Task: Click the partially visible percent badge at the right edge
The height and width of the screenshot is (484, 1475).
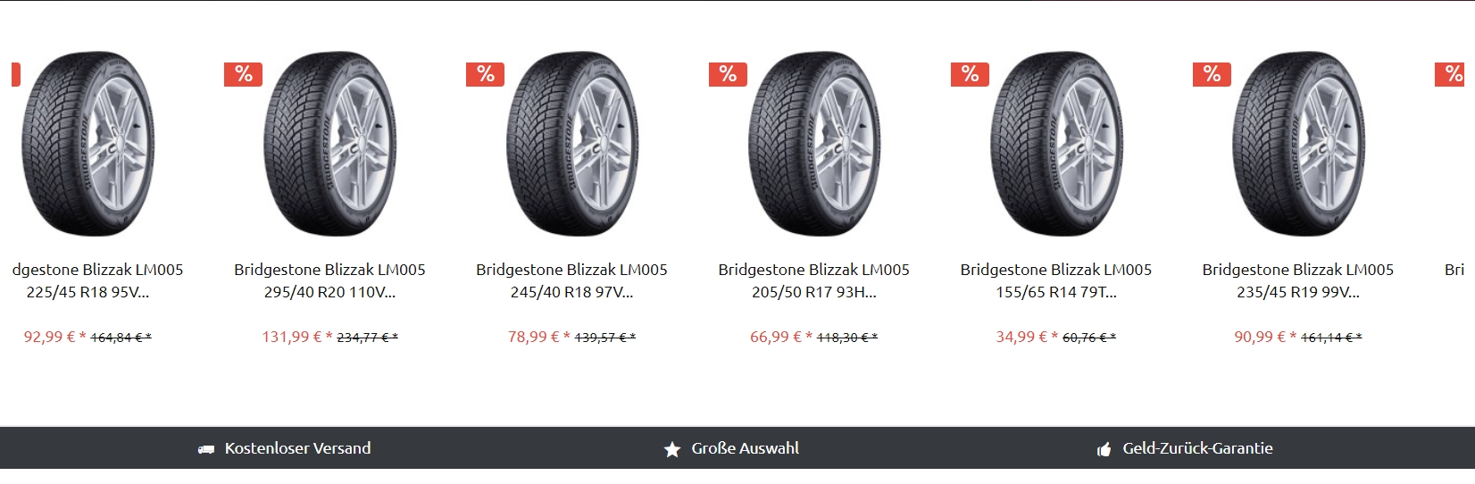Action: (1454, 74)
